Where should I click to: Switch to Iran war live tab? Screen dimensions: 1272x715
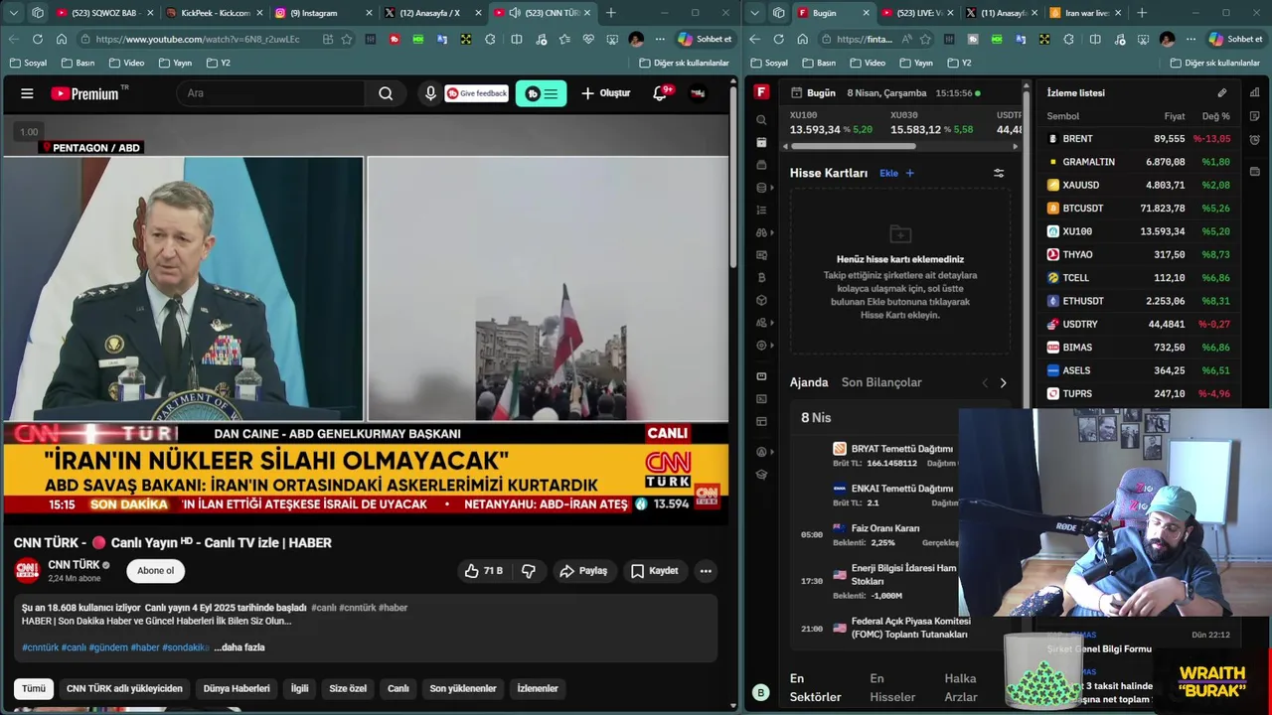(x=1083, y=13)
